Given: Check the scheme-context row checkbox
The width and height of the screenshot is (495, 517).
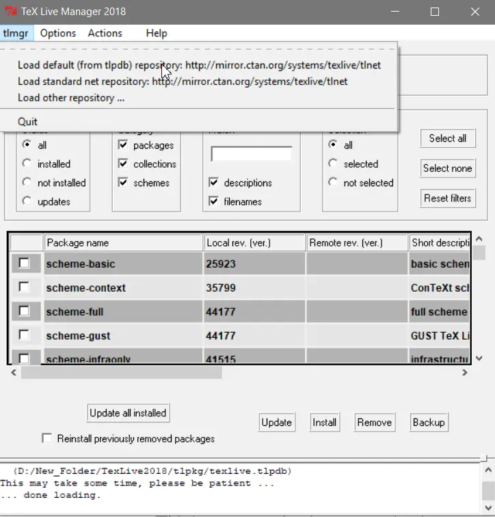Looking at the screenshot, I should click(x=24, y=287).
